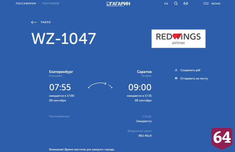Click the Кольцово airport name

click(x=56, y=76)
